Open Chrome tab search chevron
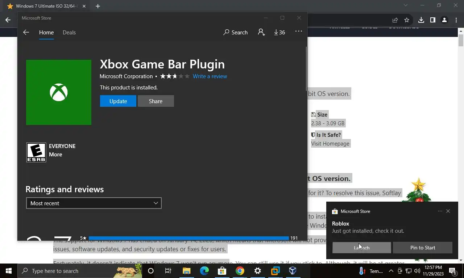This screenshot has width=464, height=278. 406,5
